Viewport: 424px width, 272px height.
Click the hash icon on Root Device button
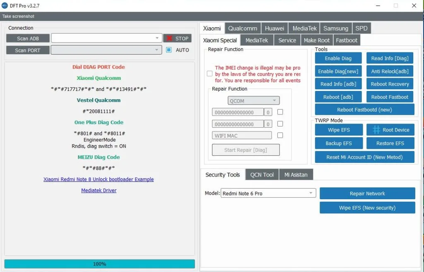(x=376, y=130)
